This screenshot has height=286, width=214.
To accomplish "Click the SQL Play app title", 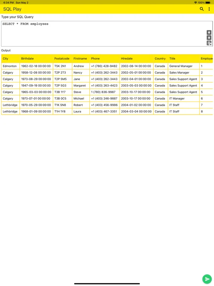I will pos(12,9).
